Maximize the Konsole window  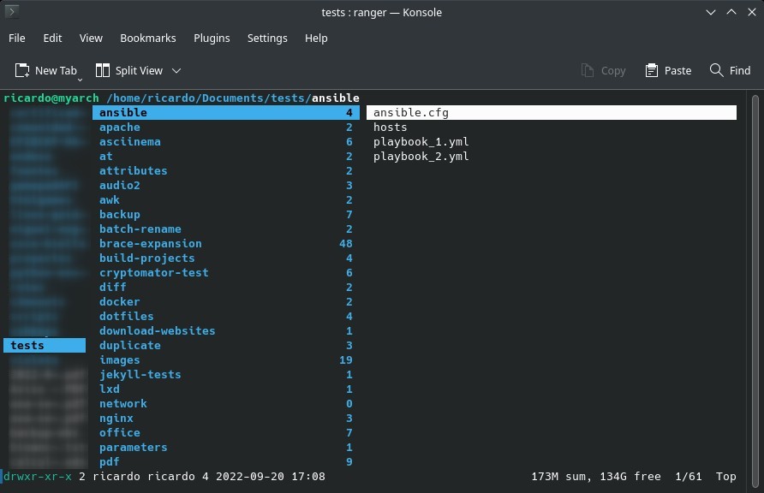pos(731,12)
